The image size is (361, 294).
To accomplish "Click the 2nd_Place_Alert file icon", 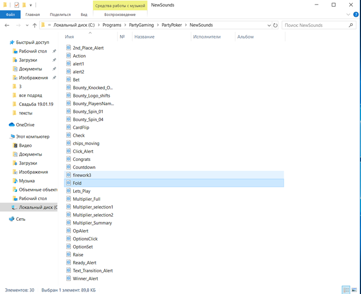I will click(x=69, y=47).
